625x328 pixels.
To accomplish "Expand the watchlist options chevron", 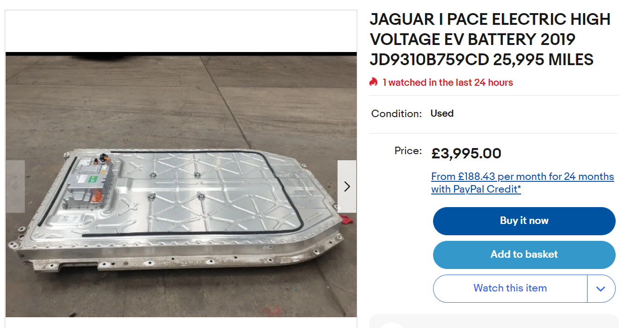I will (601, 289).
